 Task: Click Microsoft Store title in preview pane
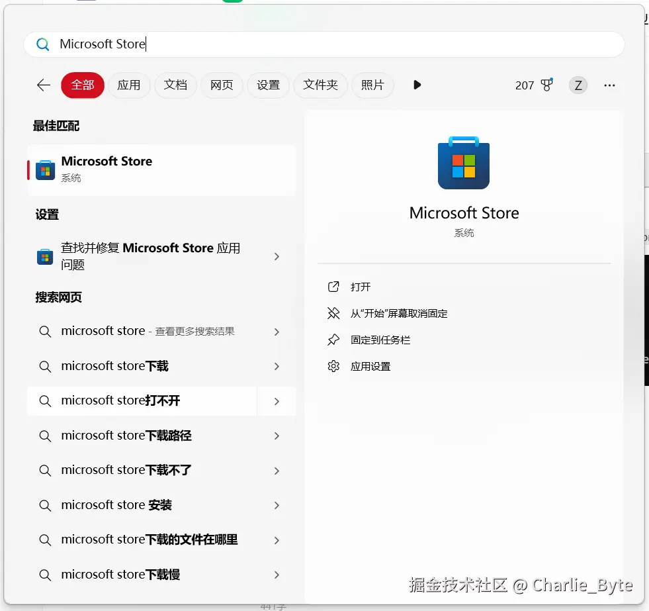click(464, 213)
